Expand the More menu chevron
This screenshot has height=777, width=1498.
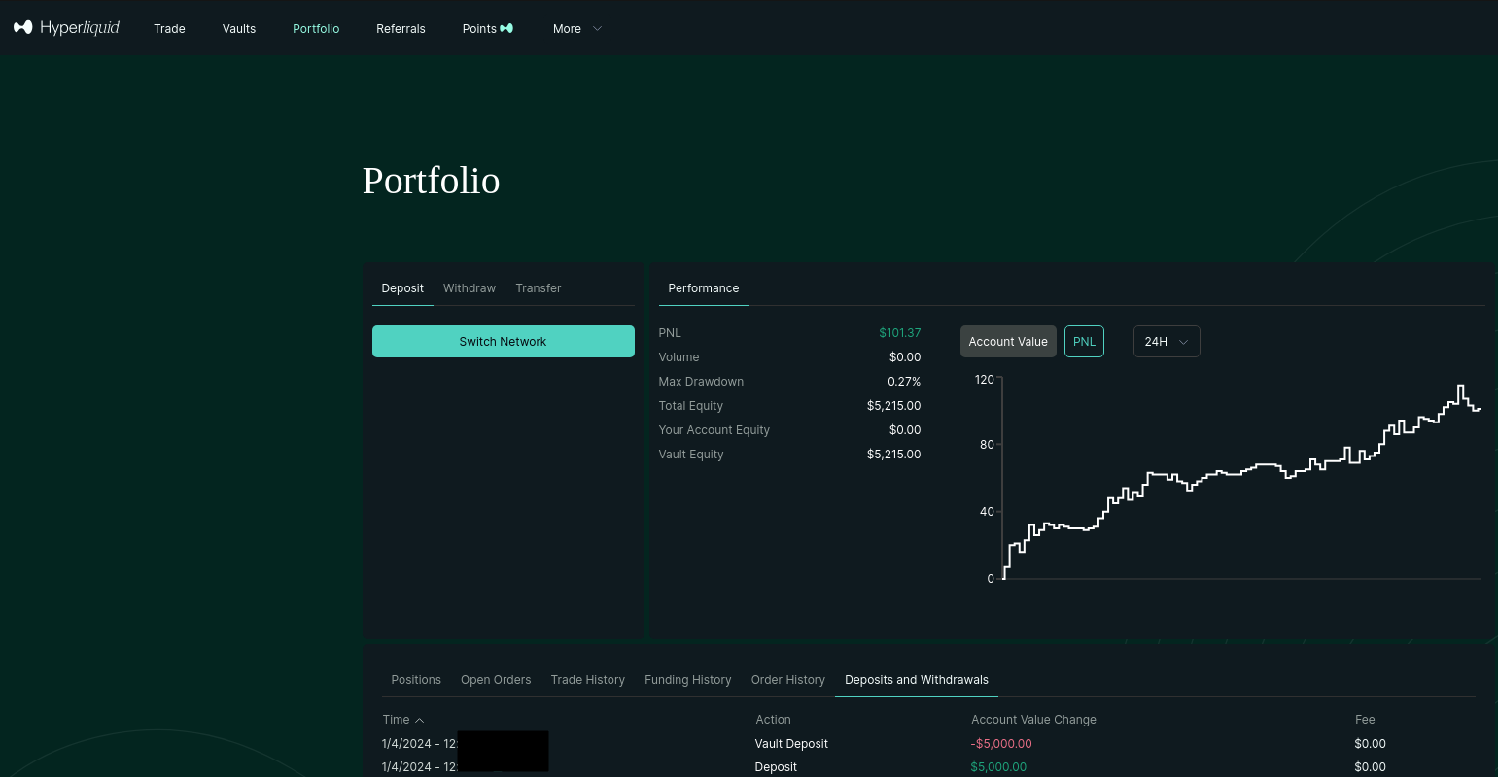[597, 28]
